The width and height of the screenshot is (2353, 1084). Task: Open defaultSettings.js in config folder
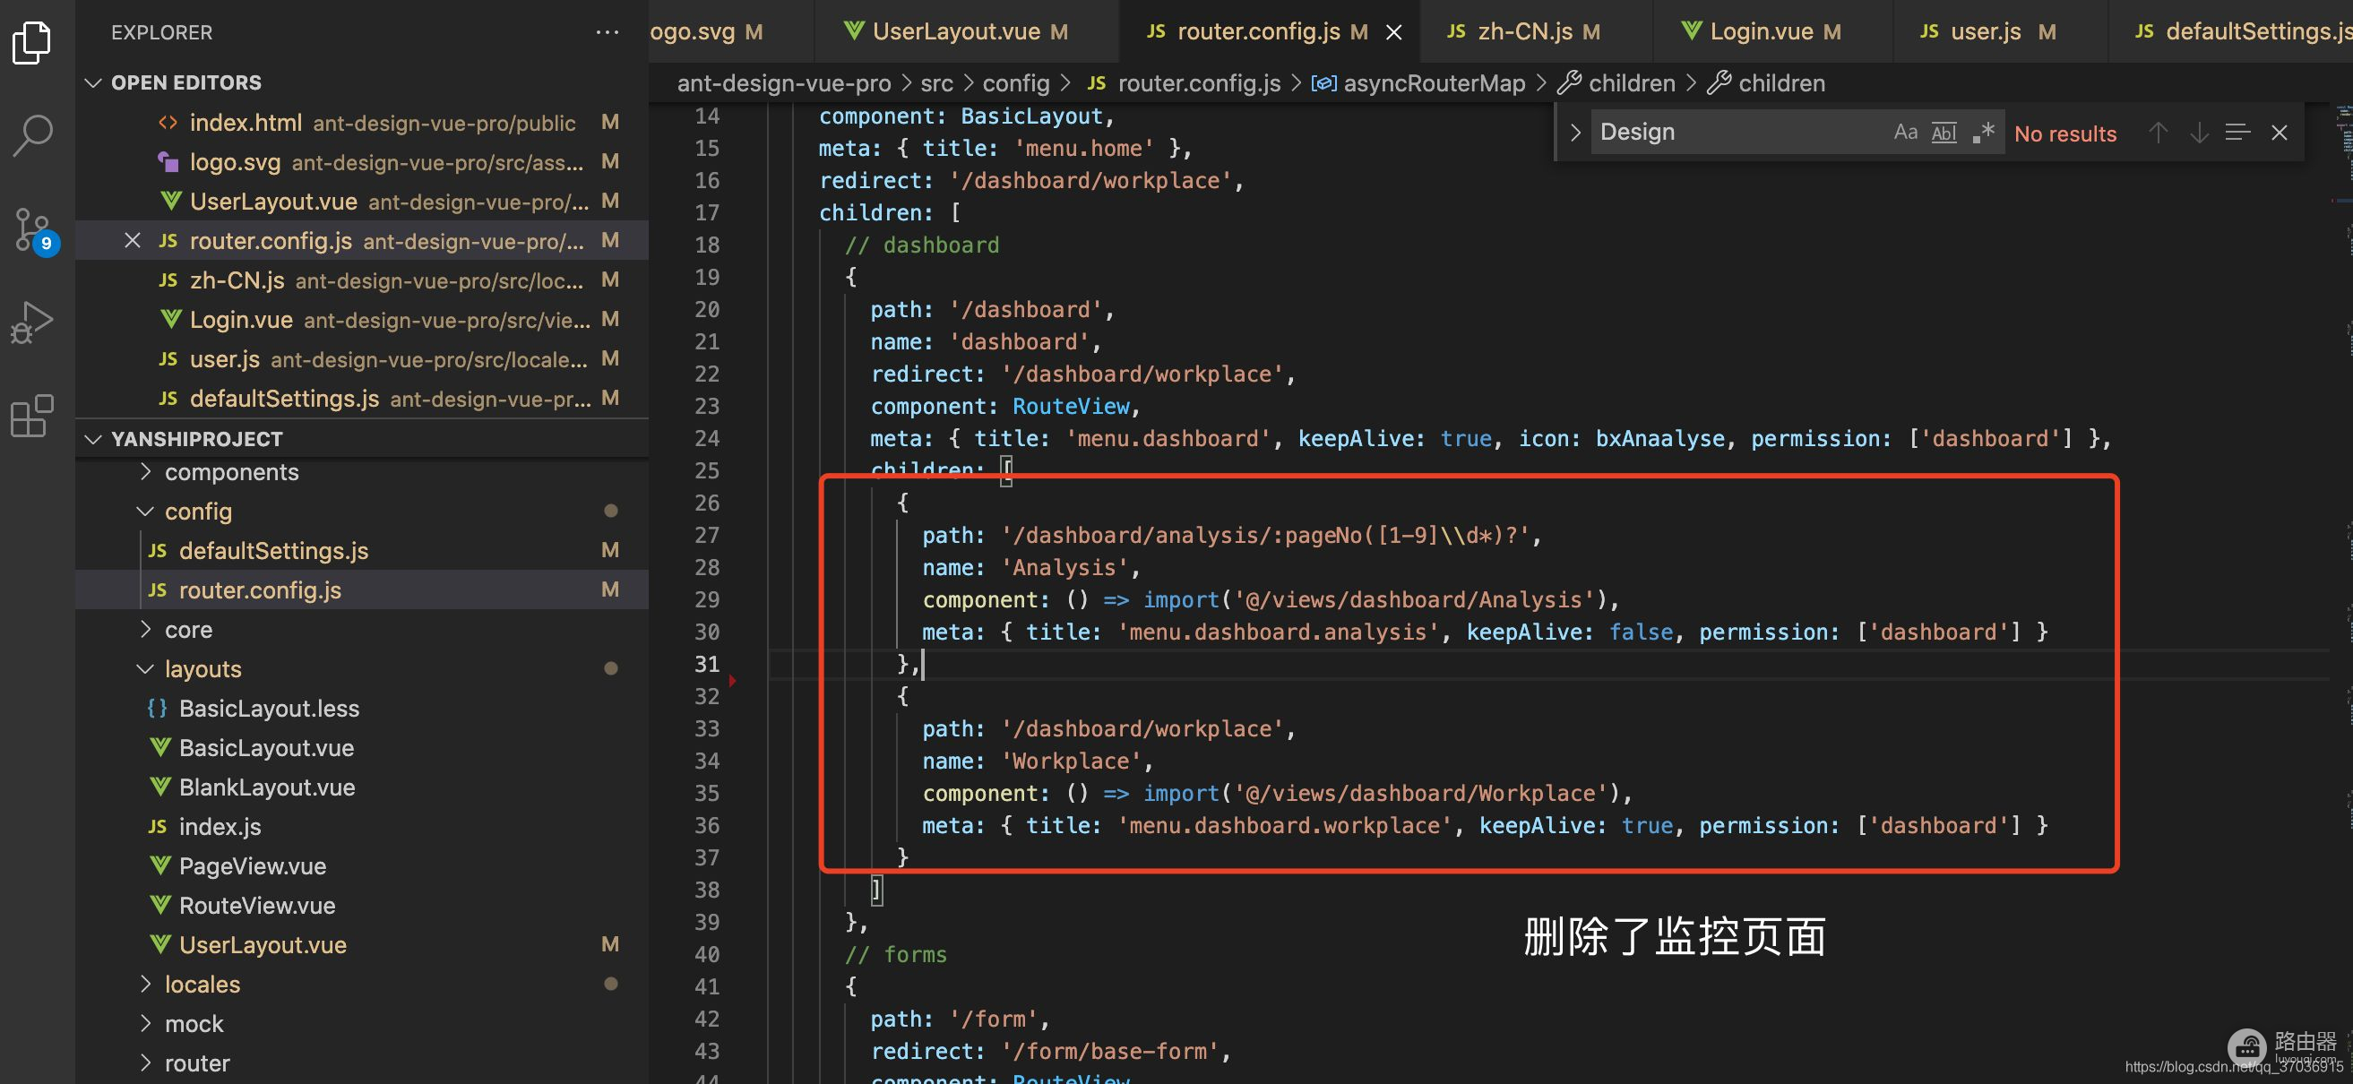click(362, 550)
